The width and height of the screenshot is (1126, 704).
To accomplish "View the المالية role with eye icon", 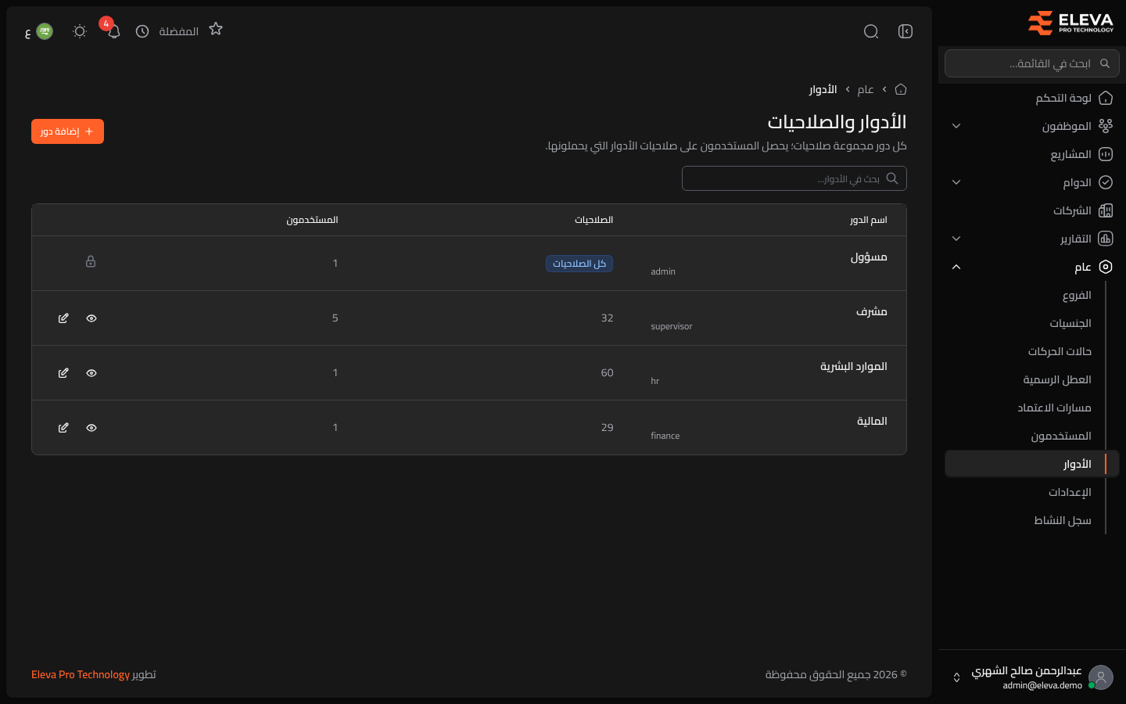I will pos(91,428).
